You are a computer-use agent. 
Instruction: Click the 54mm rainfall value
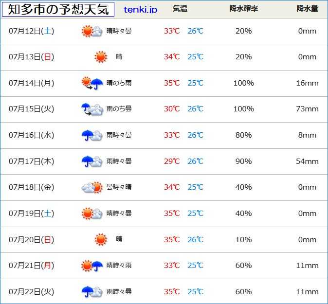pos(307,161)
